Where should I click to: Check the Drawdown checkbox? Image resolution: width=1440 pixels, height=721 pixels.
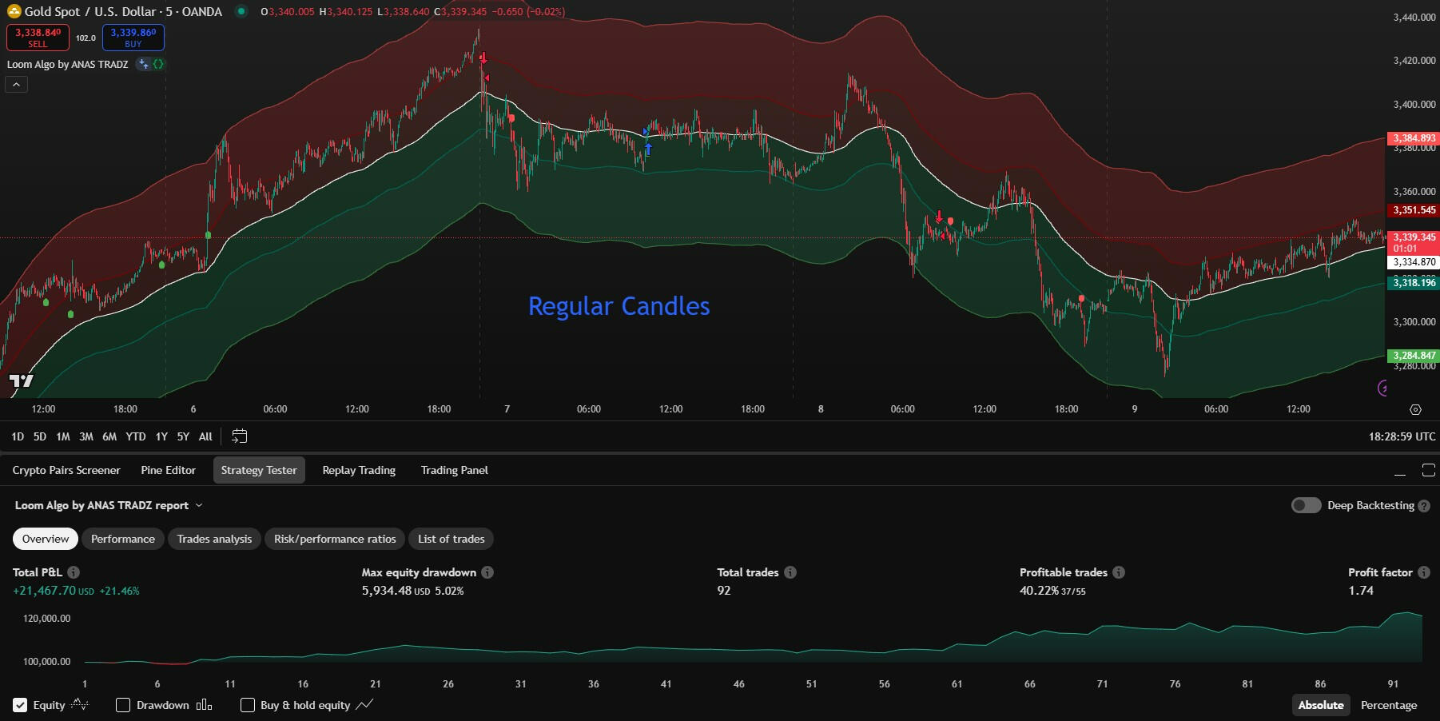pos(123,705)
